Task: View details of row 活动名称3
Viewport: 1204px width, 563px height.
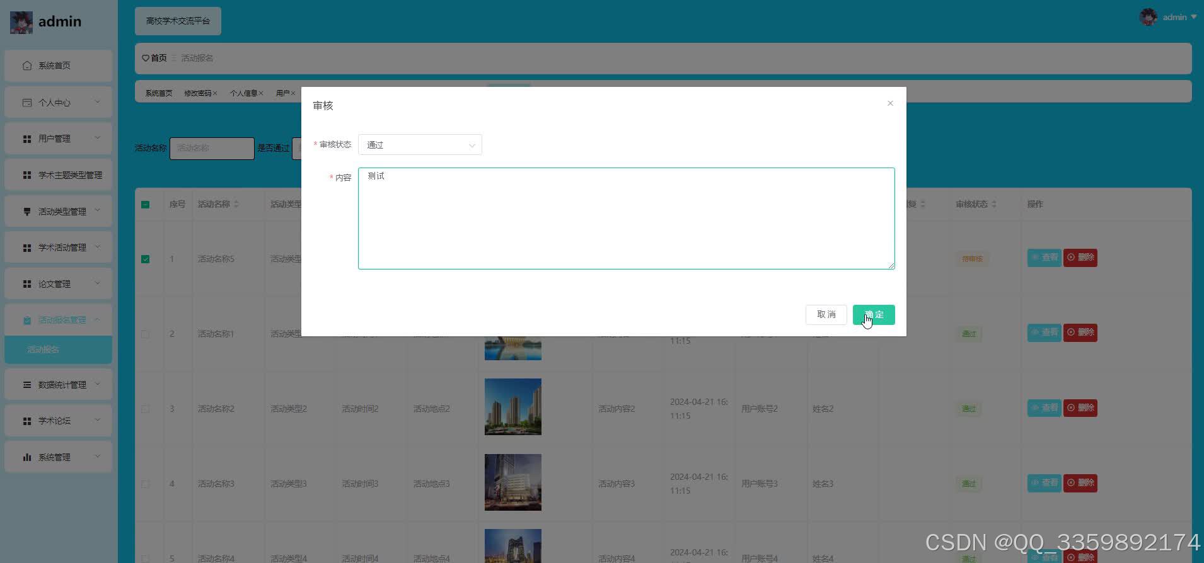Action: click(1044, 483)
